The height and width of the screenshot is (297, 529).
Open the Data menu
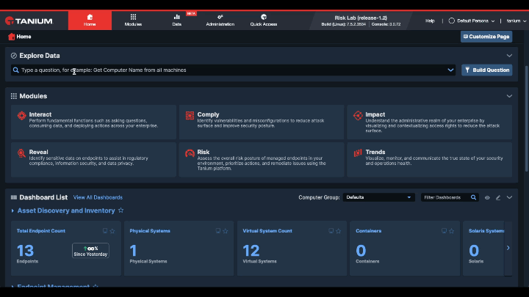(177, 21)
